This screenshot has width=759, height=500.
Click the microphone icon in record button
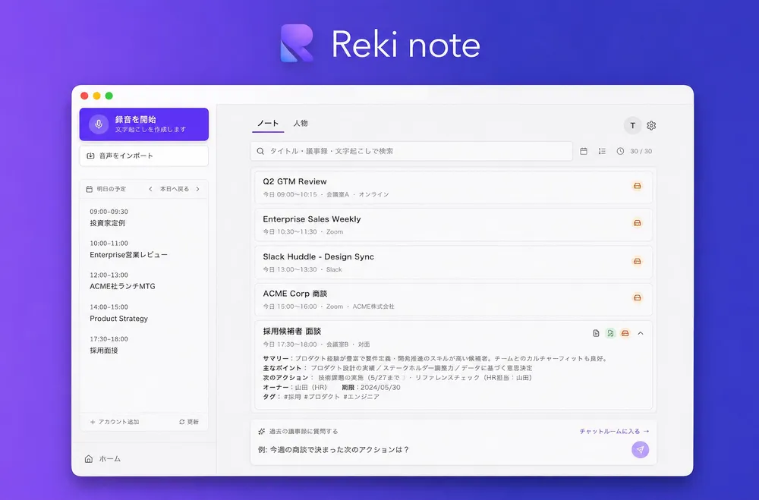[x=99, y=124]
